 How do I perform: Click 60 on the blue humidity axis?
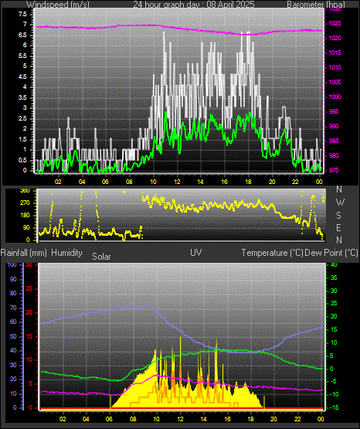coord(13,322)
